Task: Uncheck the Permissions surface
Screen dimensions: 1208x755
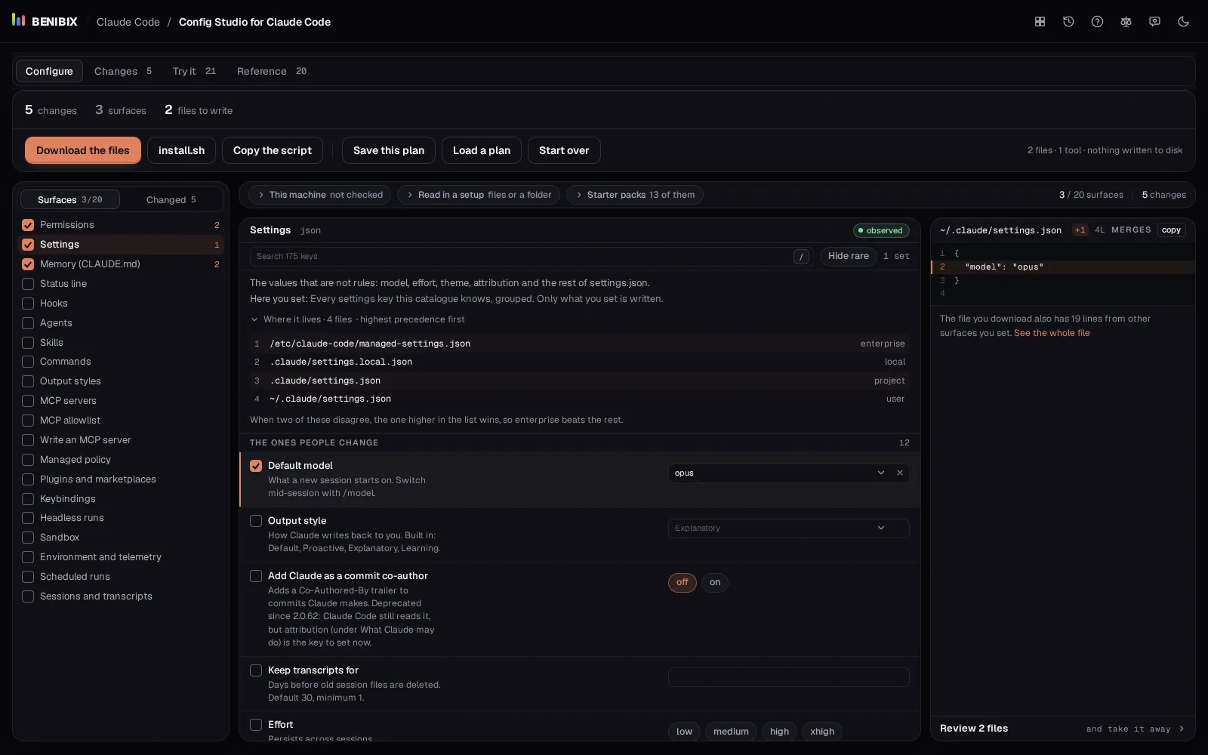Action: click(28, 225)
